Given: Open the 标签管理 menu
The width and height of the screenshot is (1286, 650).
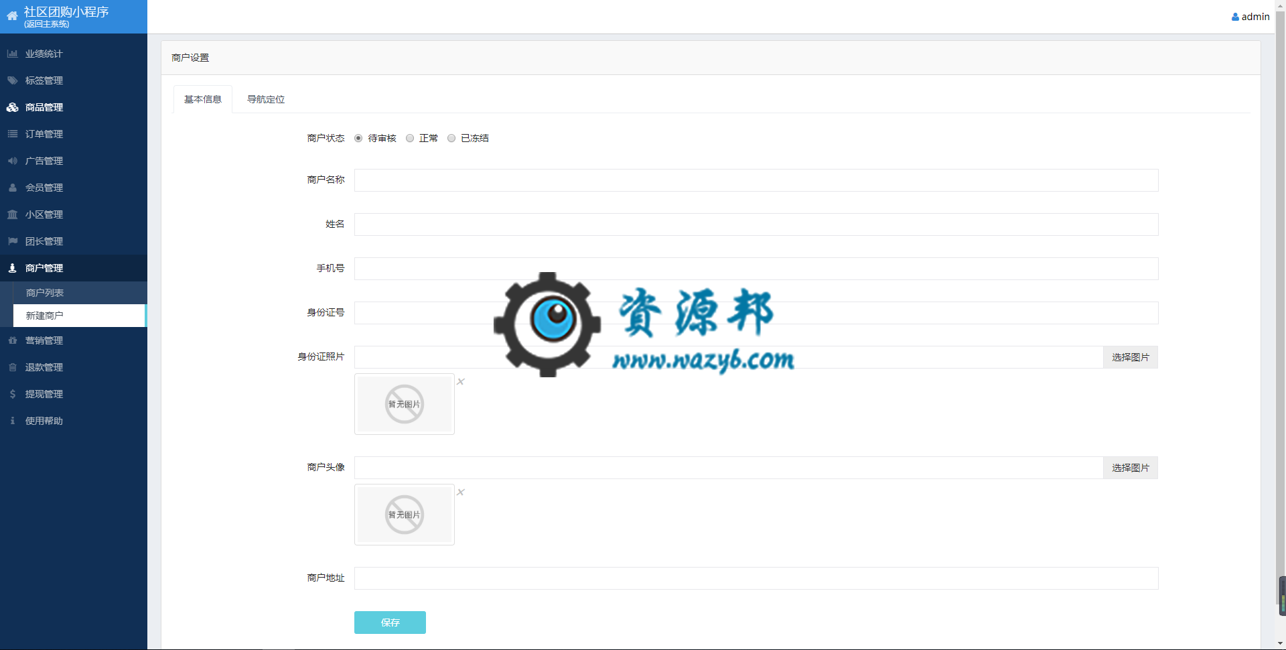Looking at the screenshot, I should click(x=74, y=80).
